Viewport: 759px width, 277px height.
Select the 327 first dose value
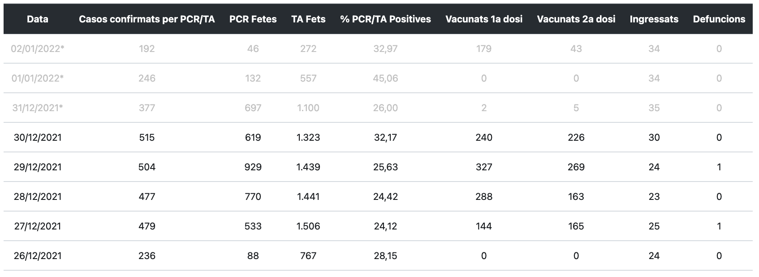pyautogui.click(x=484, y=167)
